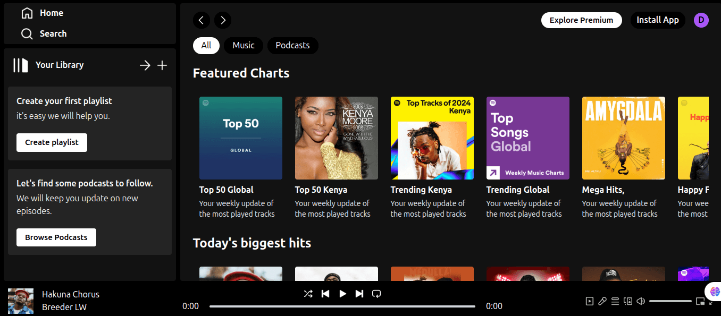The image size is (721, 316).
Task: Collapse Your Library panel icon
Action: coord(21,65)
